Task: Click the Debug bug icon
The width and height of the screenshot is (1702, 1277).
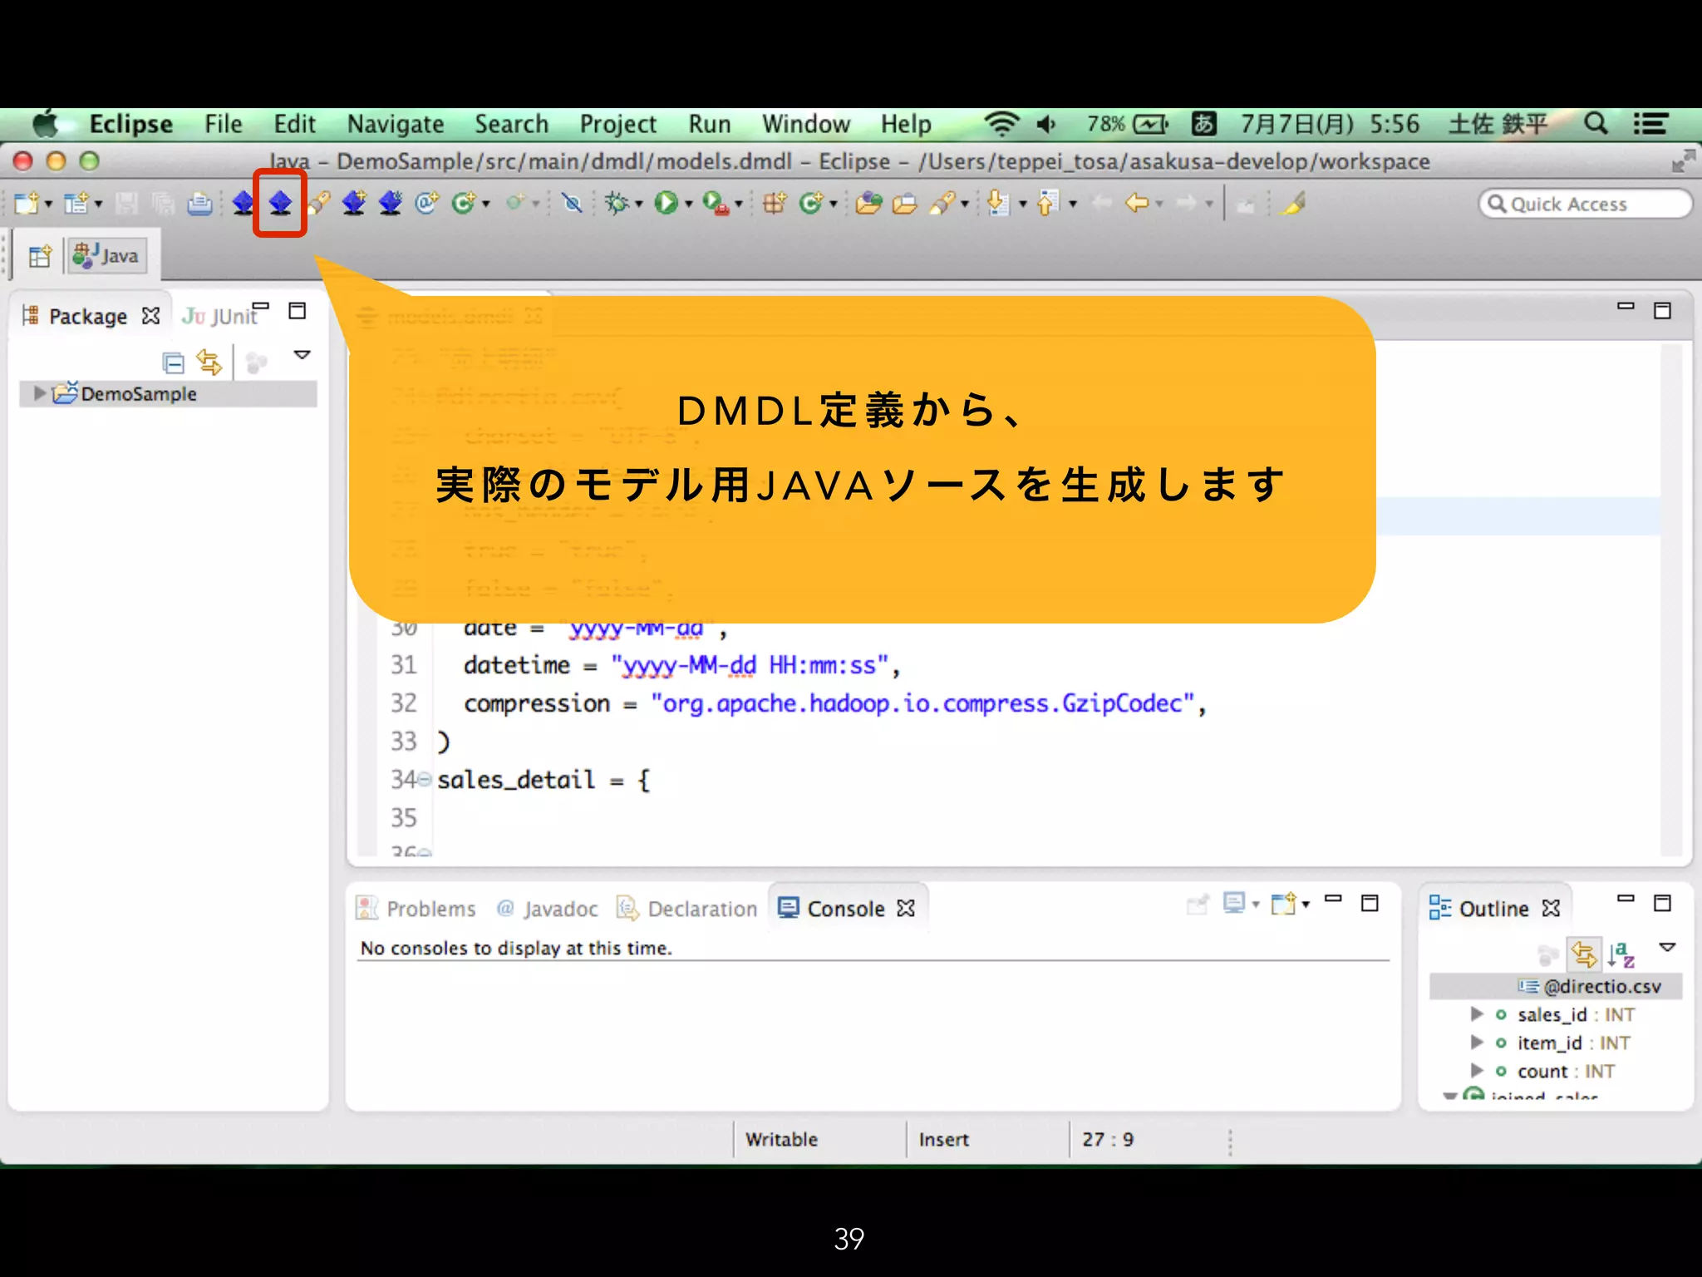Action: (x=617, y=203)
